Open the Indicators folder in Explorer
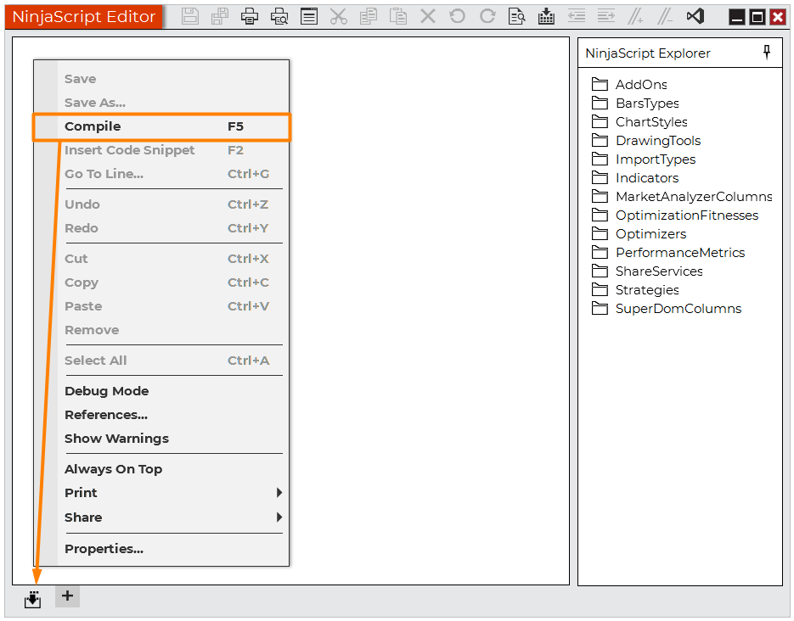 pos(646,178)
